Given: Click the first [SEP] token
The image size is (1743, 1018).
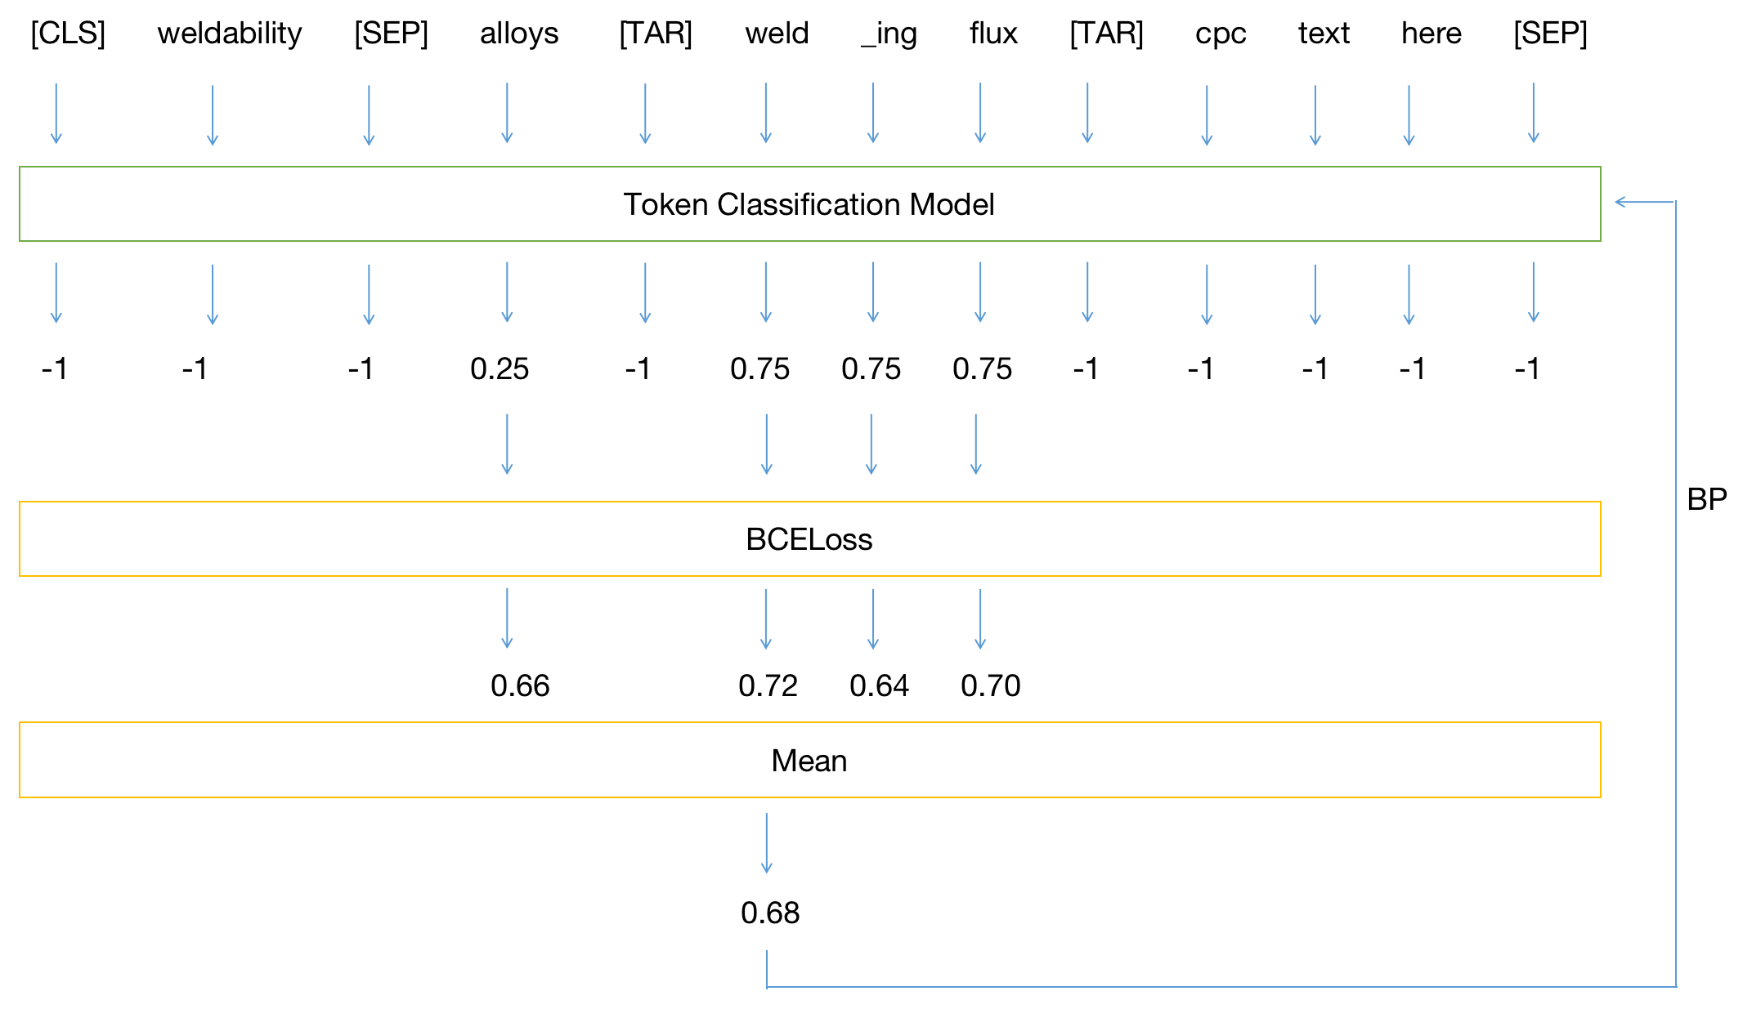Looking at the screenshot, I should 392,33.
